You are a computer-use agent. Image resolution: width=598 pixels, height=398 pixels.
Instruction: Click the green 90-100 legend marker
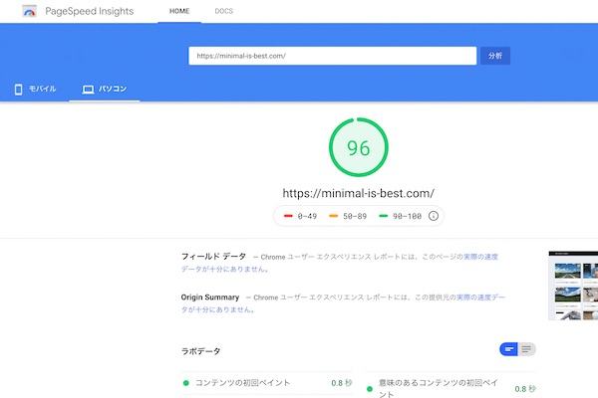(384, 216)
